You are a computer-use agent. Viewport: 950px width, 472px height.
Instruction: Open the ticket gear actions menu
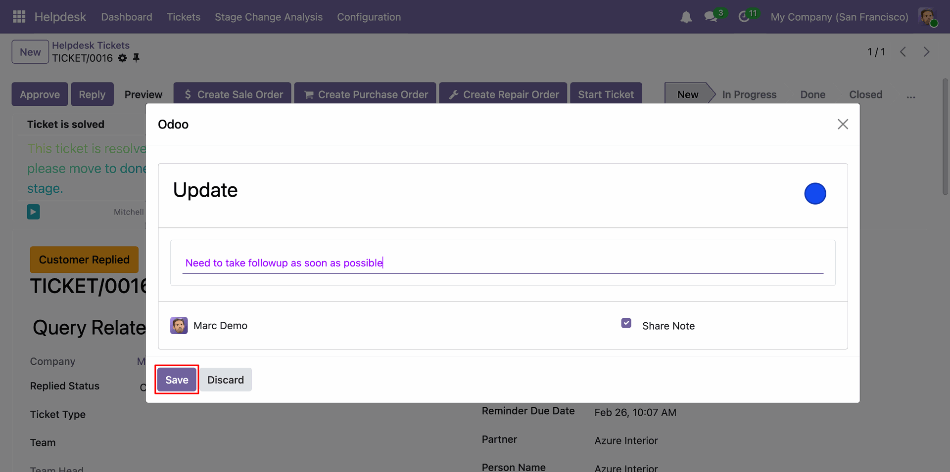click(x=122, y=58)
